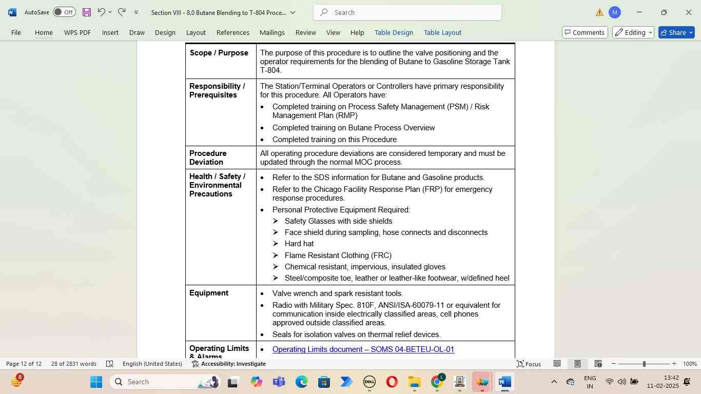Open Copilot from the taskbar

pyautogui.click(x=256, y=382)
